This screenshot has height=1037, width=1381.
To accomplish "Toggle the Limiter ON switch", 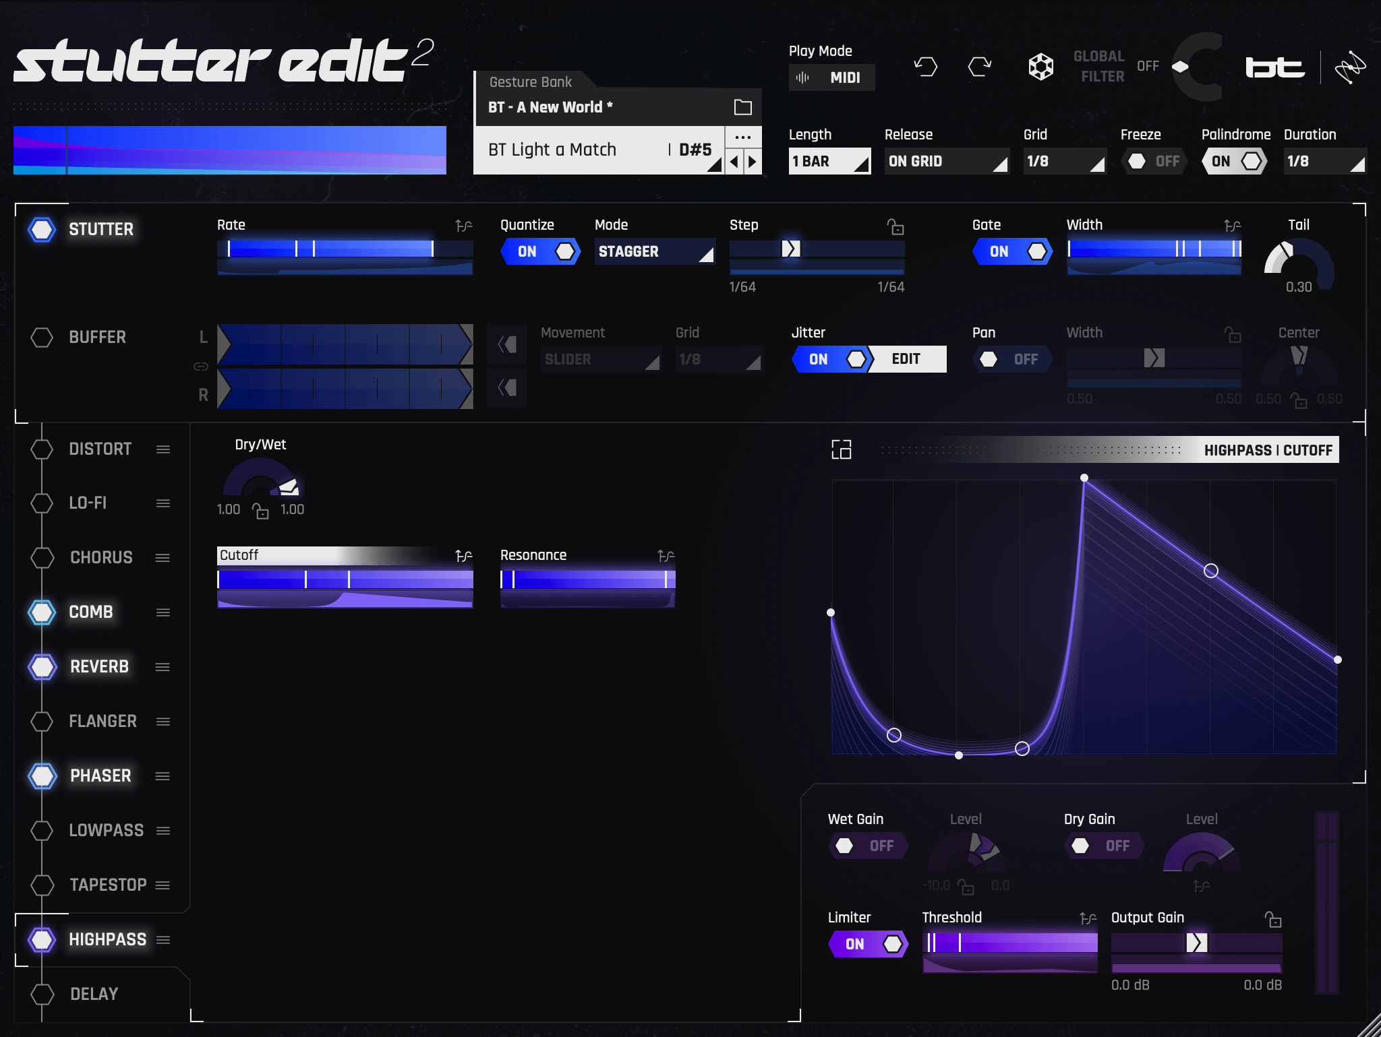I will click(869, 944).
